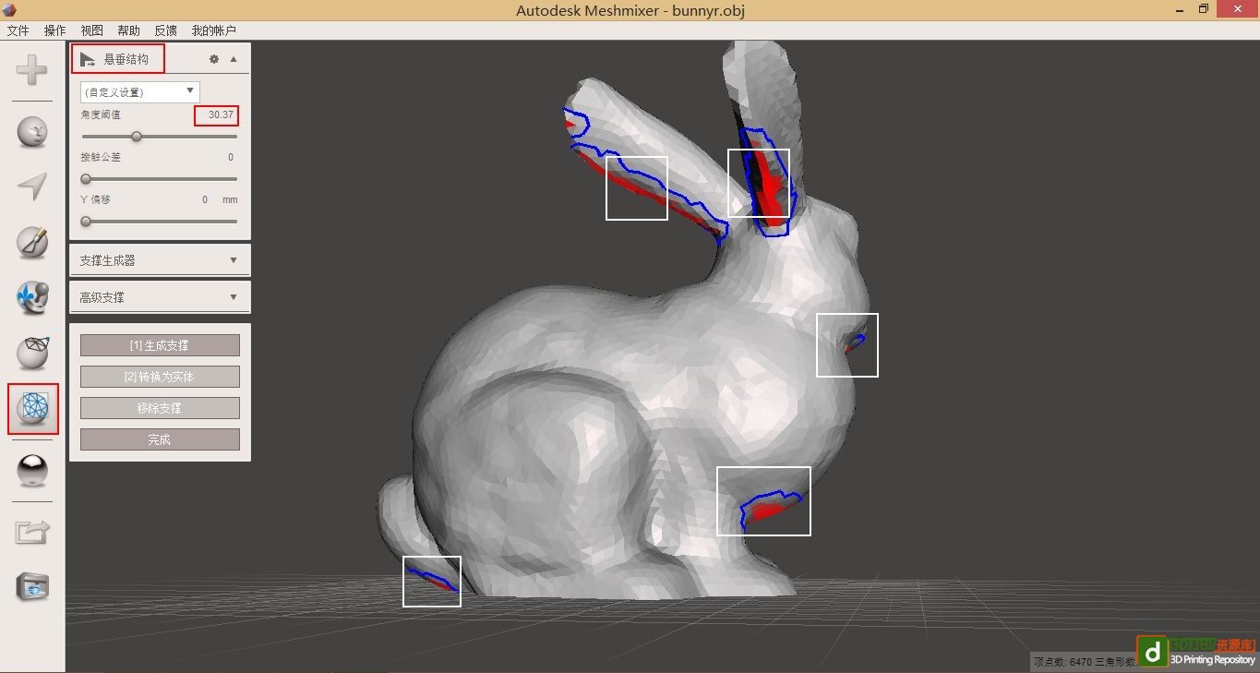1260x673 pixels.
Task: Open the Shaders chrome ball icon
Action: 32,471
